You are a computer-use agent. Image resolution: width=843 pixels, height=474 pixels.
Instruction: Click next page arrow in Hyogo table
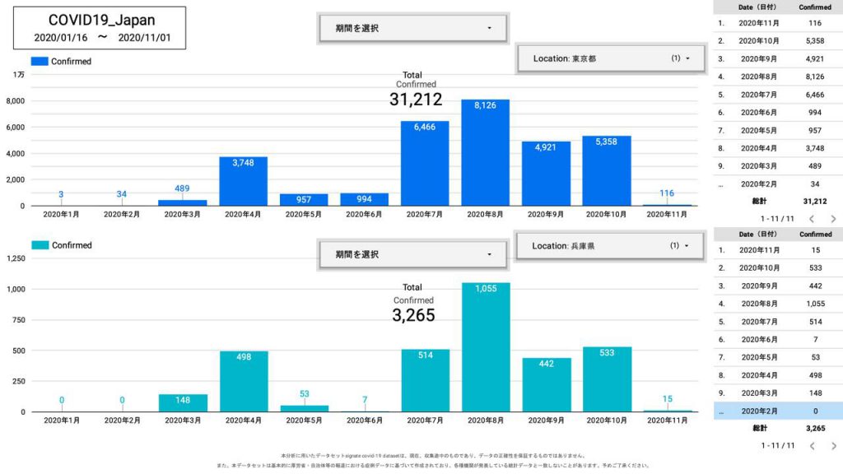pos(832,445)
